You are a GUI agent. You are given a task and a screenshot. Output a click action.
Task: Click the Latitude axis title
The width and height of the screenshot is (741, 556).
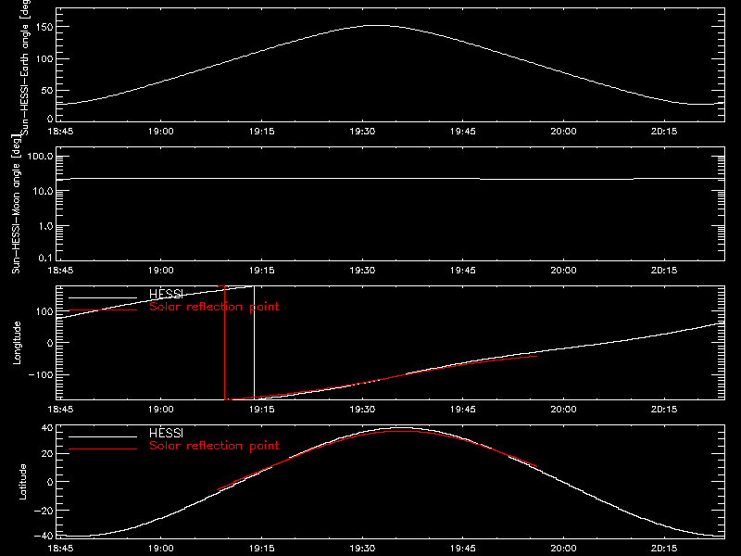click(22, 481)
